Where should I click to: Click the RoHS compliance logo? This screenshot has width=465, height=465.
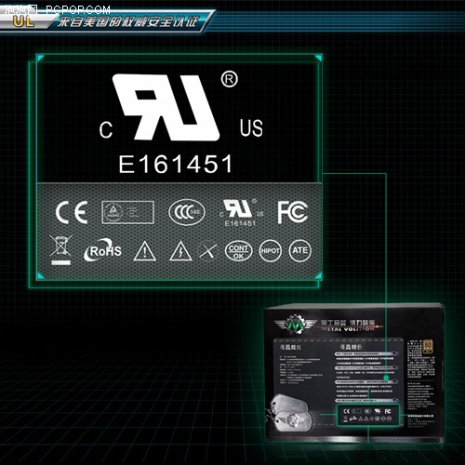103,250
